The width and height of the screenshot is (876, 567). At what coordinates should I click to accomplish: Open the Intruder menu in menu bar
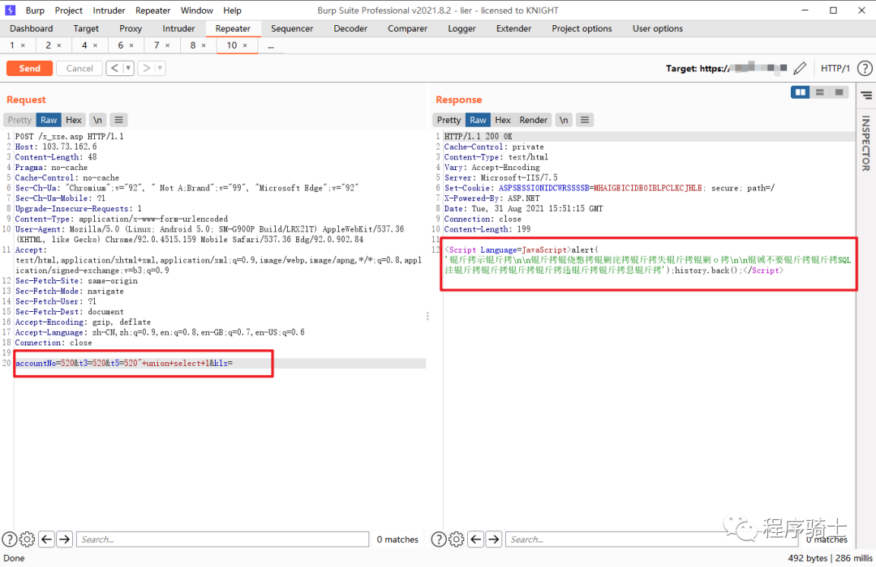(x=109, y=11)
